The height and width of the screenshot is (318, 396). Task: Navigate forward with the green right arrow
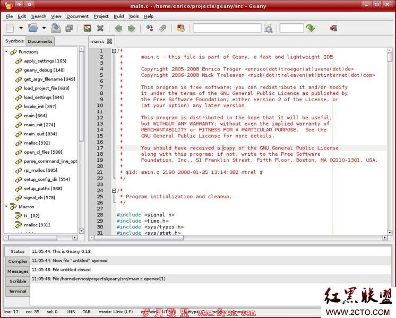[131, 28]
